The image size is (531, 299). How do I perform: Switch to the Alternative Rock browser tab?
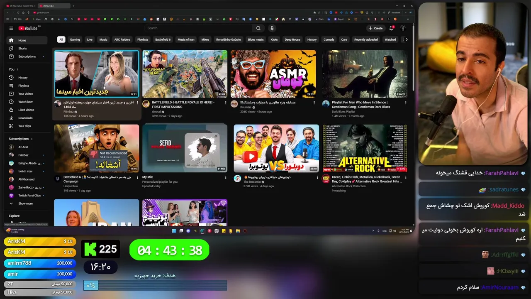point(22,6)
